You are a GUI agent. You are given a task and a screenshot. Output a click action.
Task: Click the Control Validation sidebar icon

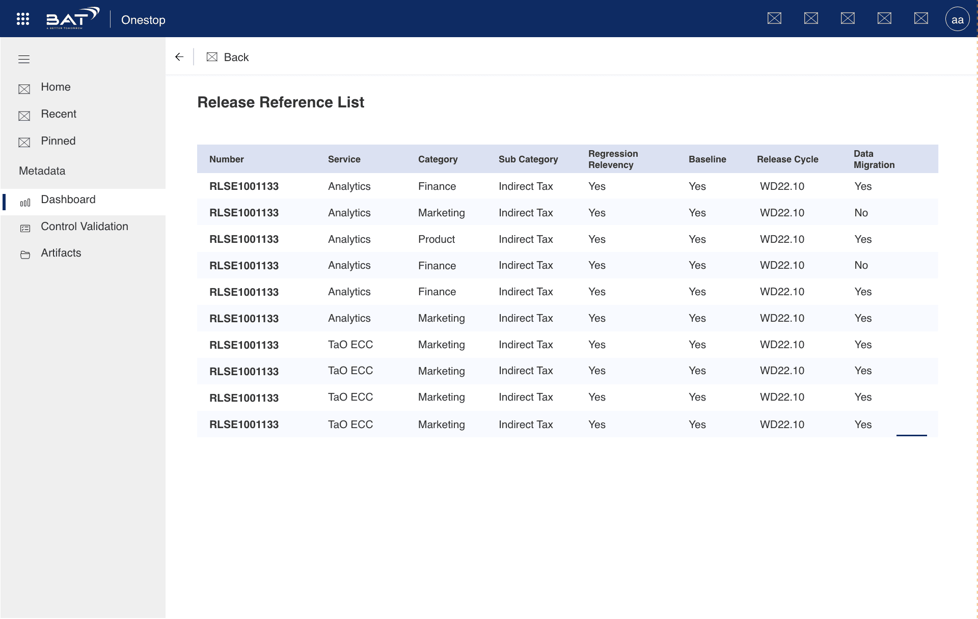click(x=25, y=229)
